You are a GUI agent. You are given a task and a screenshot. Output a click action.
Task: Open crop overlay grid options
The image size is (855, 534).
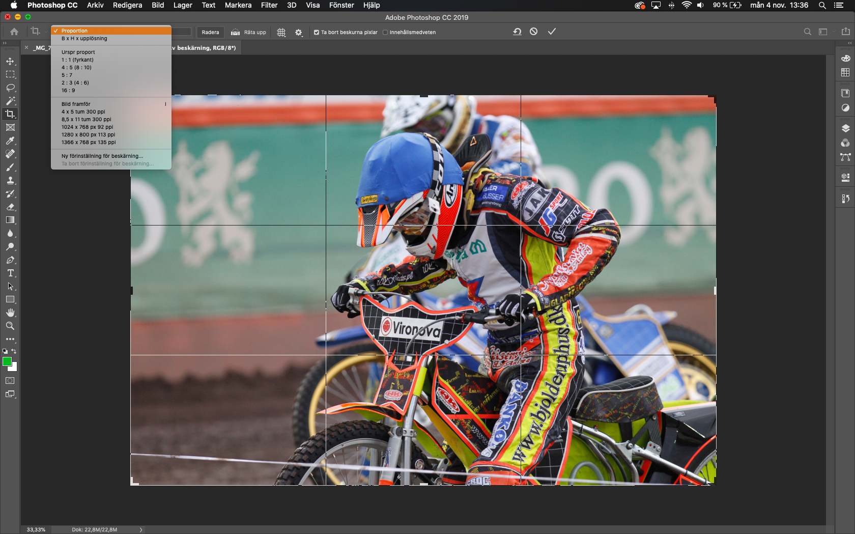281,32
